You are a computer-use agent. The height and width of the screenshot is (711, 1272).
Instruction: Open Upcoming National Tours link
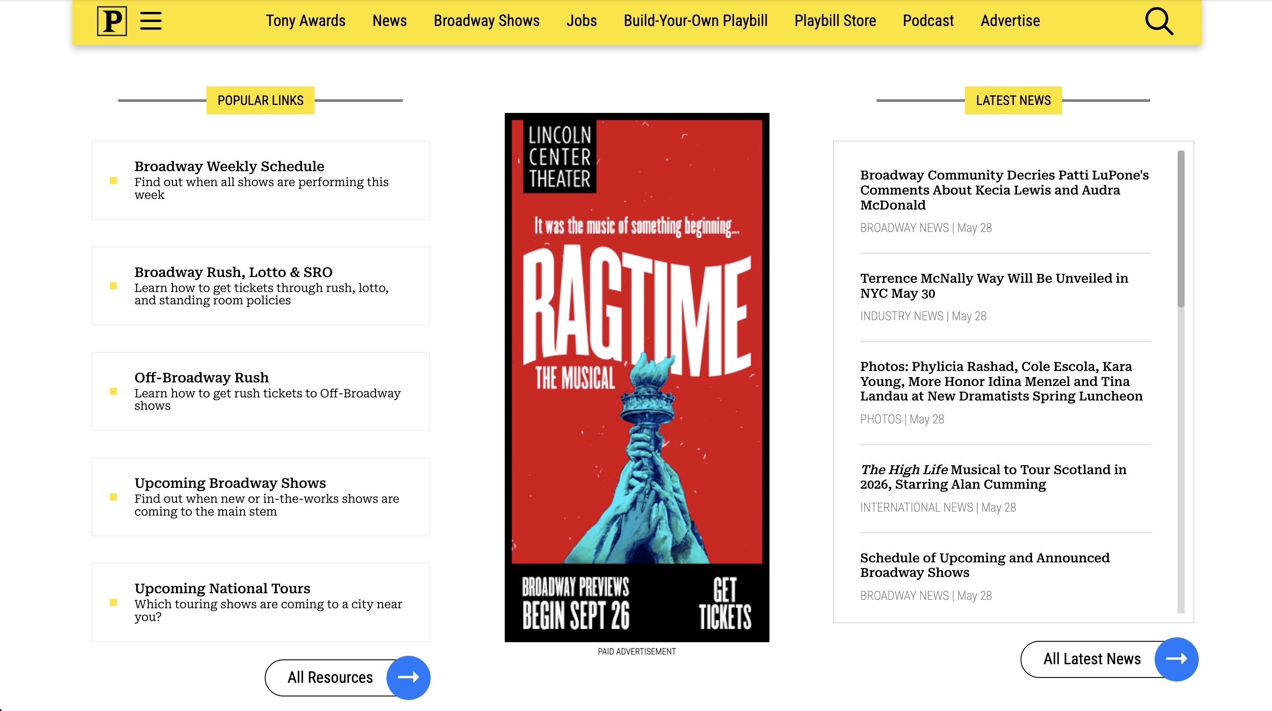222,588
